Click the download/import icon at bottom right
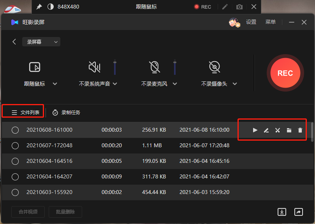The image size is (315, 224). (282, 212)
